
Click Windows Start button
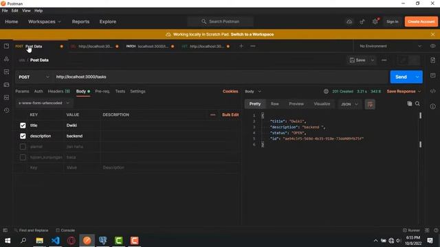(x=8, y=241)
